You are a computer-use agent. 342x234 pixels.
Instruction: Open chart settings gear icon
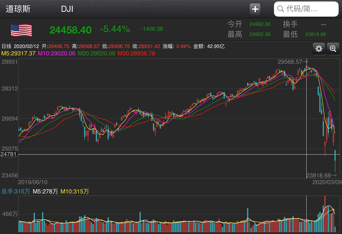[319, 49]
